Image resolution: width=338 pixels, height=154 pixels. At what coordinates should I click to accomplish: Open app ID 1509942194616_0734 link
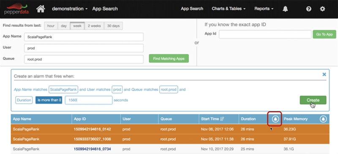pos(92,149)
